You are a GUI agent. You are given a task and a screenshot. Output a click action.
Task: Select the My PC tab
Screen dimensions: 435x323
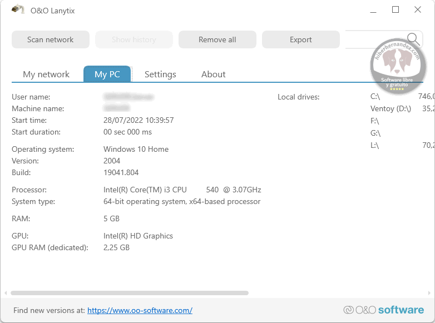pyautogui.click(x=107, y=74)
